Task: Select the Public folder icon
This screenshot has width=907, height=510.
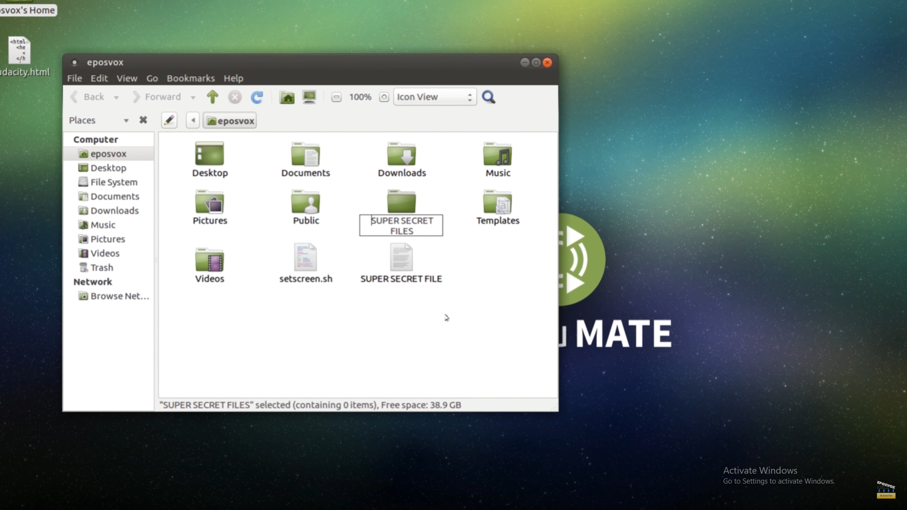Action: pos(306,202)
